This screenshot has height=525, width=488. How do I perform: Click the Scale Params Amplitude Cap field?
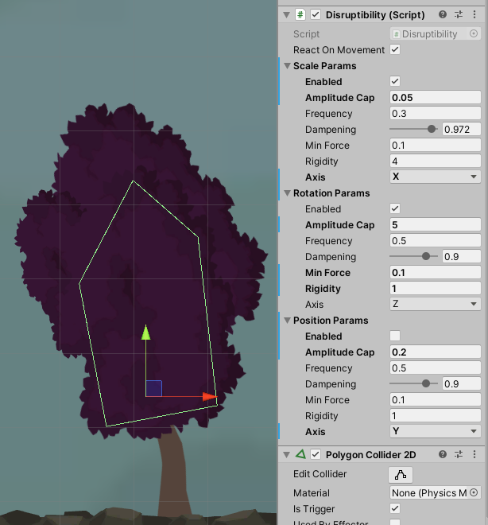pyautogui.click(x=436, y=98)
